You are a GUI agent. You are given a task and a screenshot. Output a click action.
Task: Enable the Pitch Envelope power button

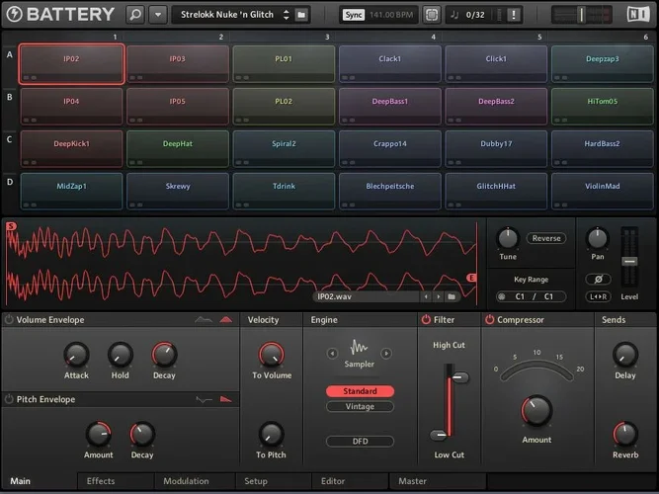pyautogui.click(x=9, y=399)
